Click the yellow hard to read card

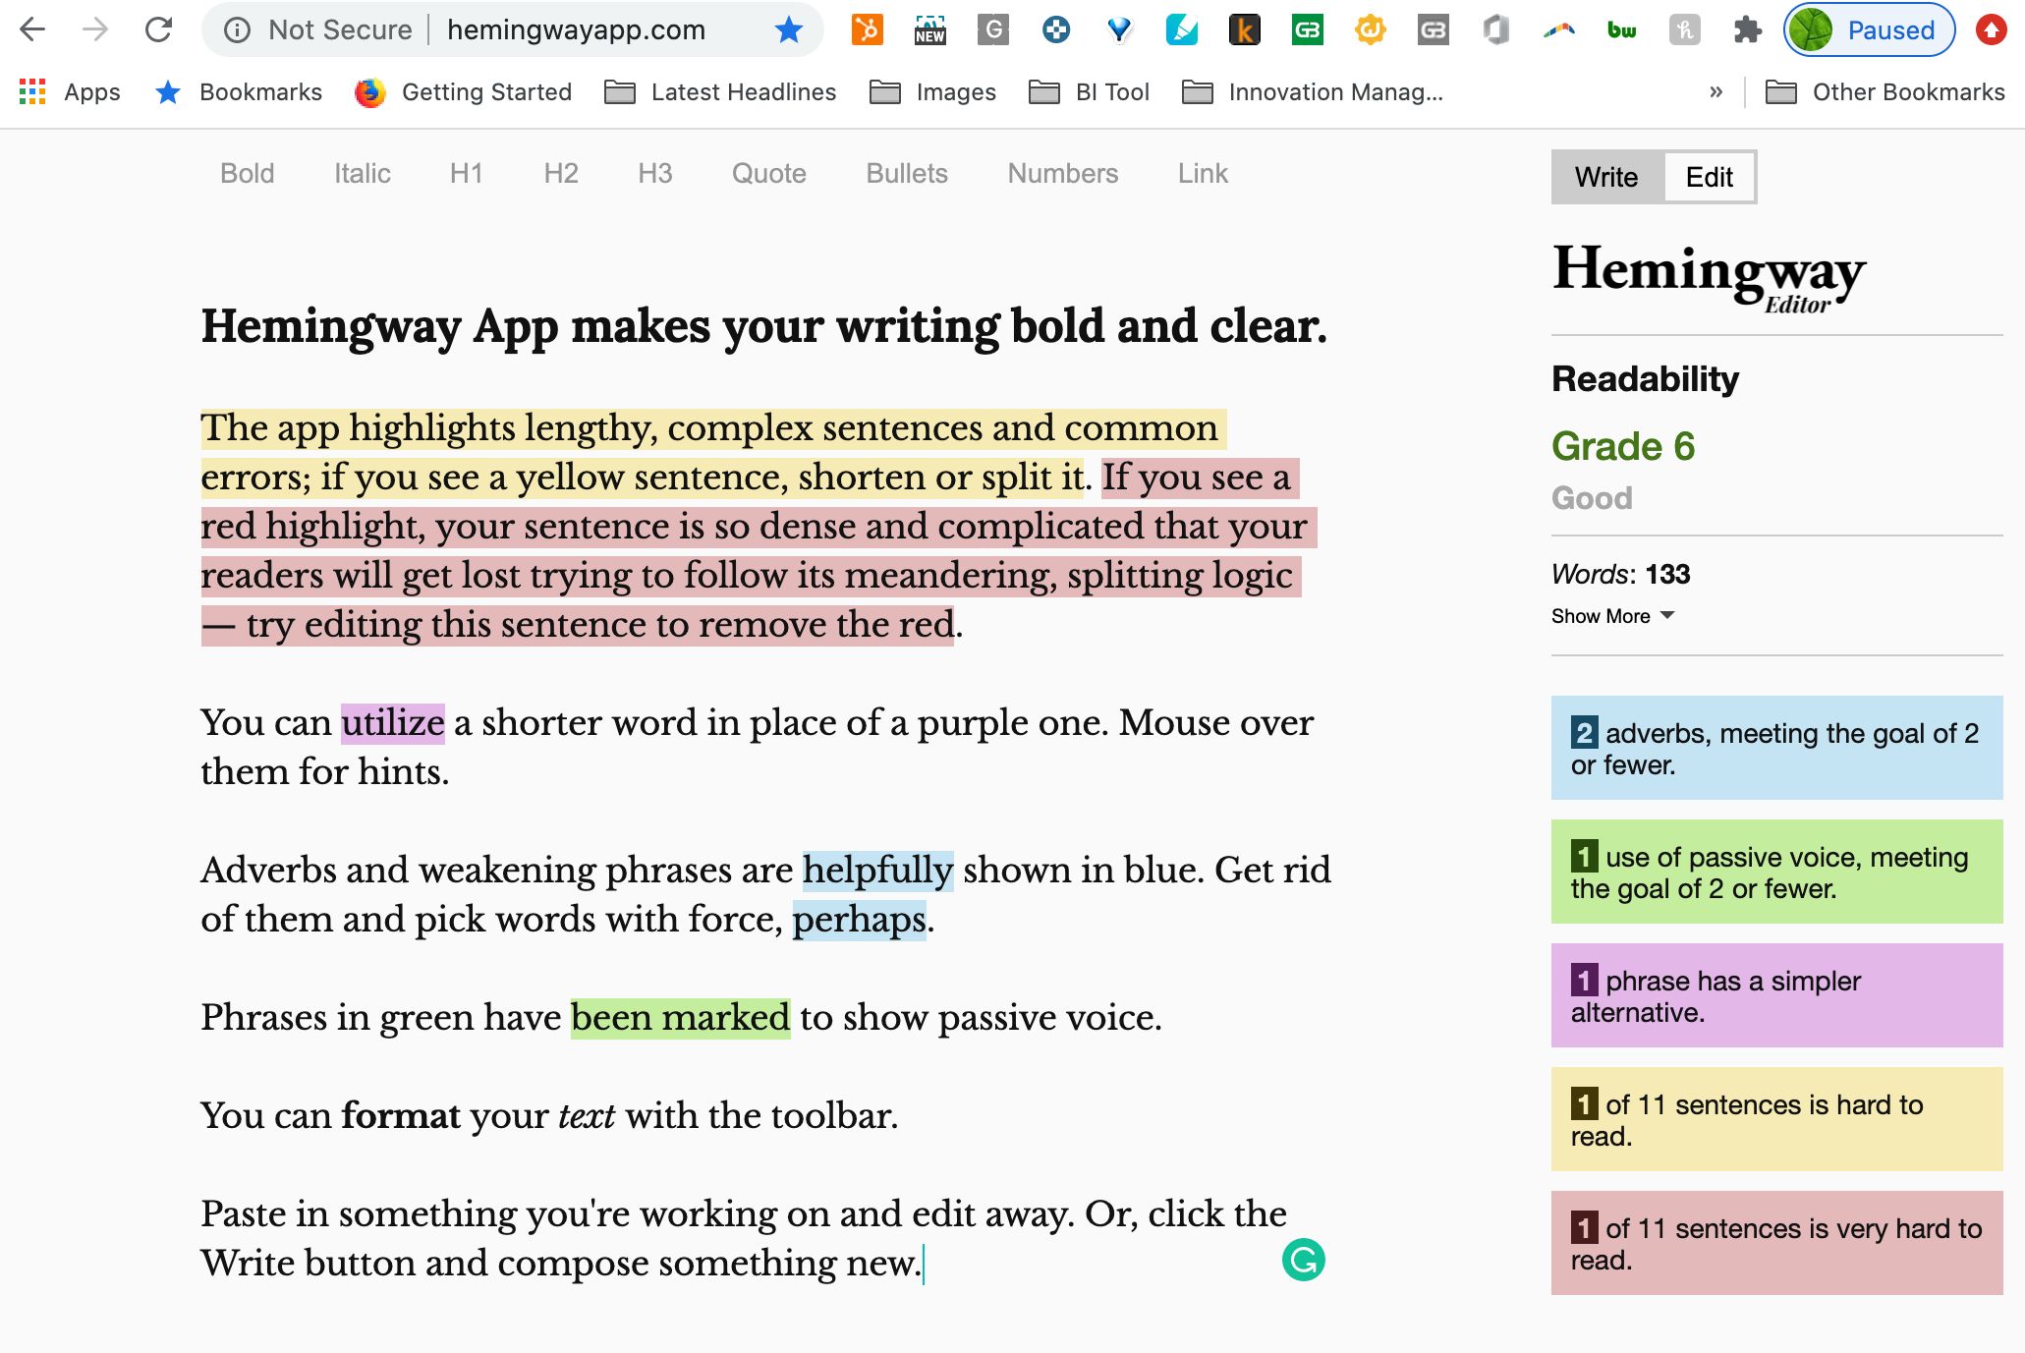(1776, 1119)
